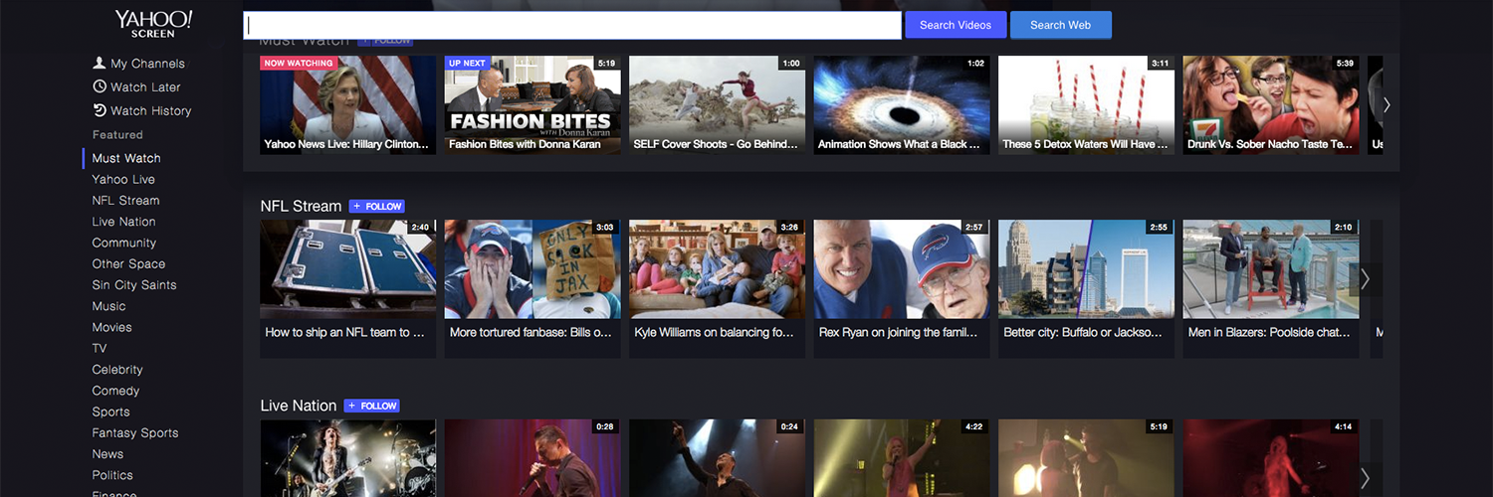Play Live Nation video lasting 0:28
This screenshot has width=1493, height=497.
tap(533, 458)
